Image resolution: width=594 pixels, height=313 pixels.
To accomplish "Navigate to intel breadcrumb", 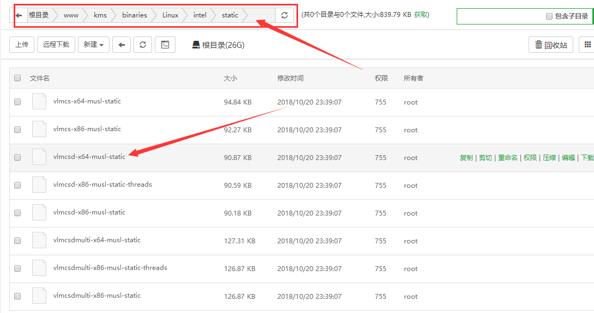I will tap(199, 15).
